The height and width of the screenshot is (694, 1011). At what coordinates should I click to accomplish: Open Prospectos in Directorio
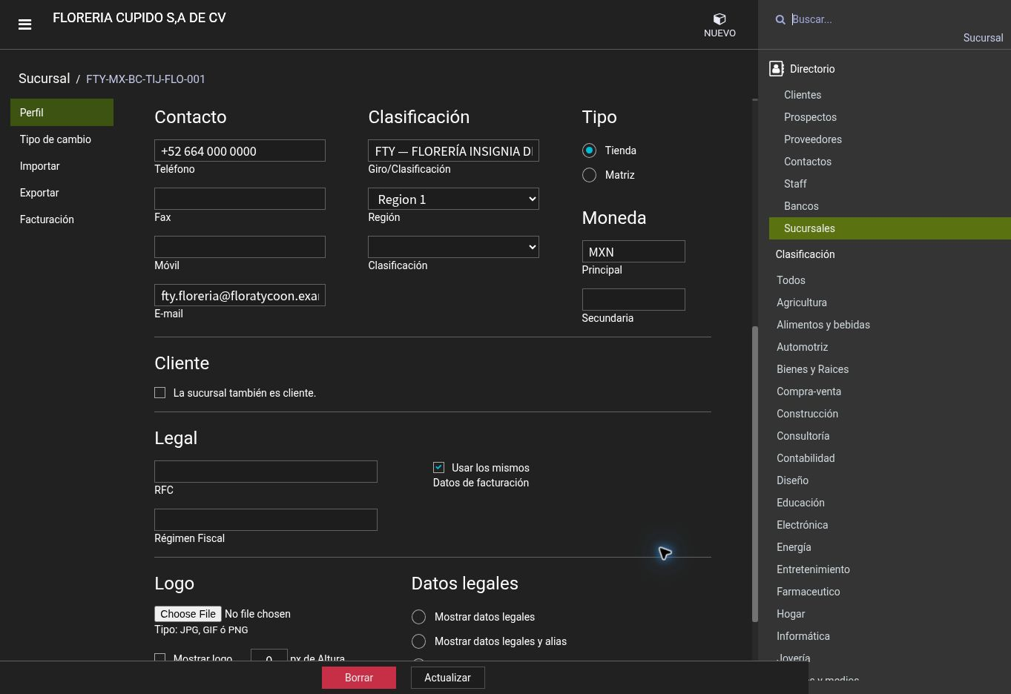click(810, 117)
